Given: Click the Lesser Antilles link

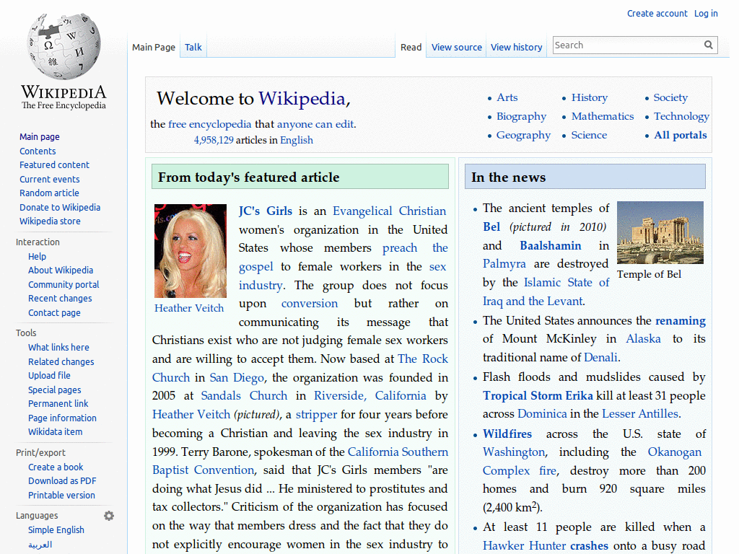Looking at the screenshot, I should 640,414.
